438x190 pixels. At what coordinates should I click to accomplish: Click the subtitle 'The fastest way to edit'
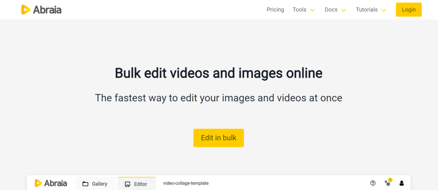219,98
